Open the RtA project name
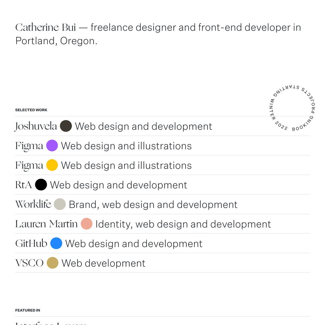The height and width of the screenshot is (325, 325). click(24, 185)
